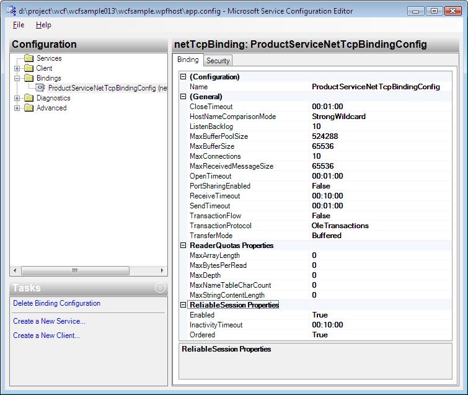This screenshot has width=468, height=395.
Task: Click the Advanced folder icon
Action: (29, 108)
